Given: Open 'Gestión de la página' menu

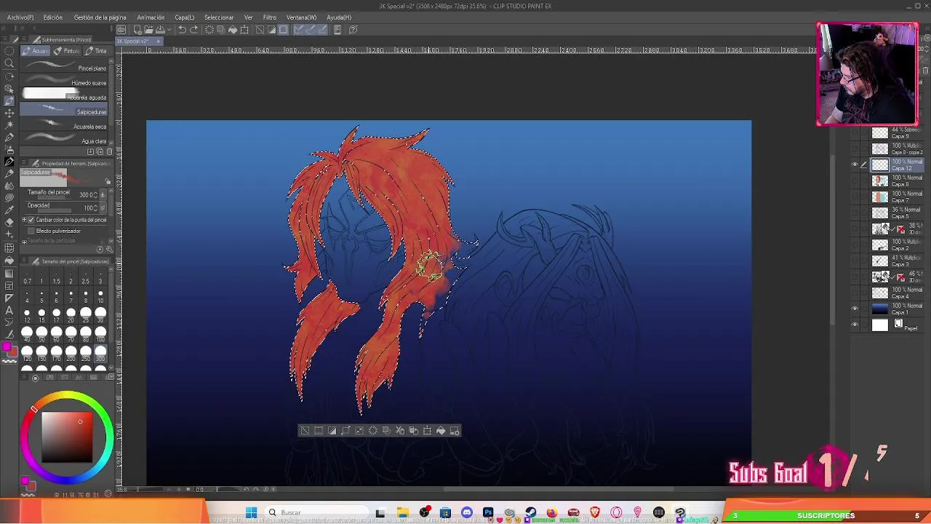Looking at the screenshot, I should click(x=100, y=17).
